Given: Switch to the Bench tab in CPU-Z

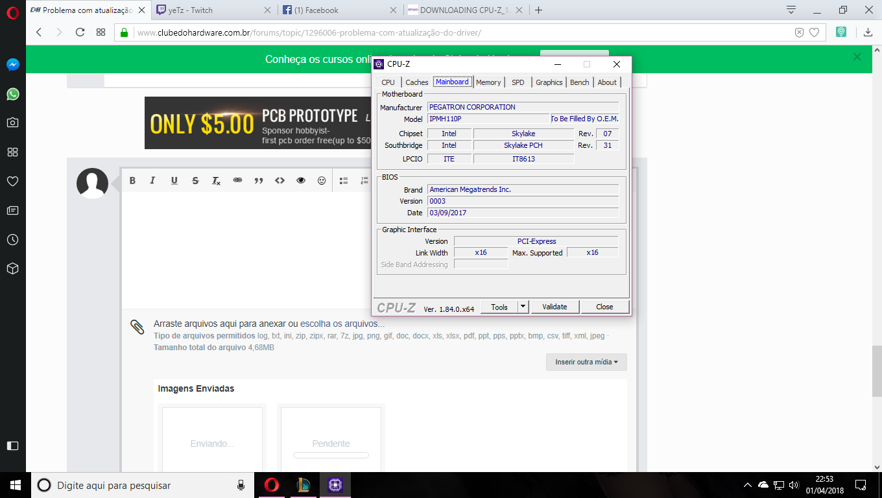Looking at the screenshot, I should click(580, 82).
